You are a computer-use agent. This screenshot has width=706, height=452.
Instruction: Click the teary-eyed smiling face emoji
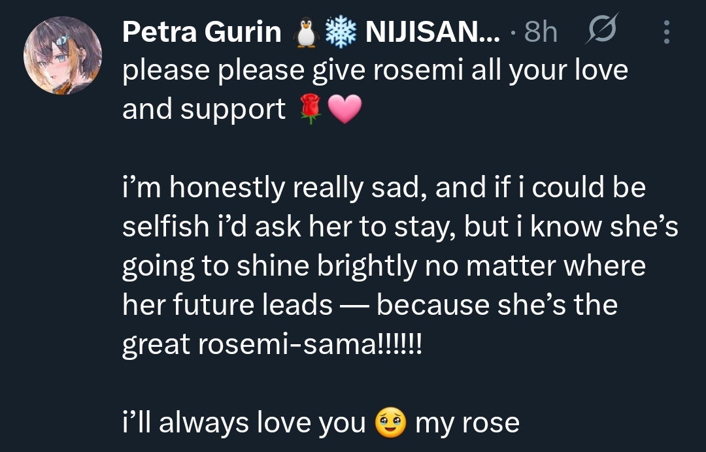(x=391, y=423)
